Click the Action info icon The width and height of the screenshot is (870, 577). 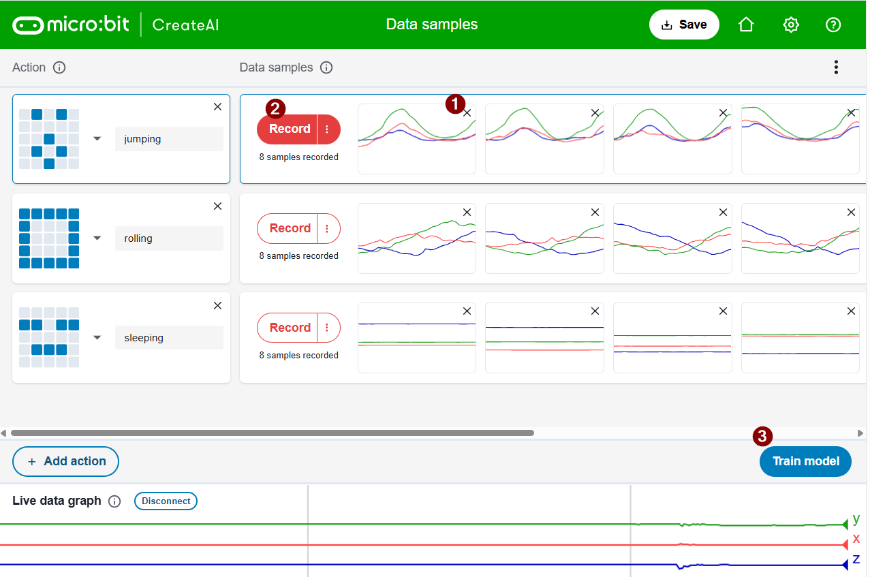pos(59,67)
